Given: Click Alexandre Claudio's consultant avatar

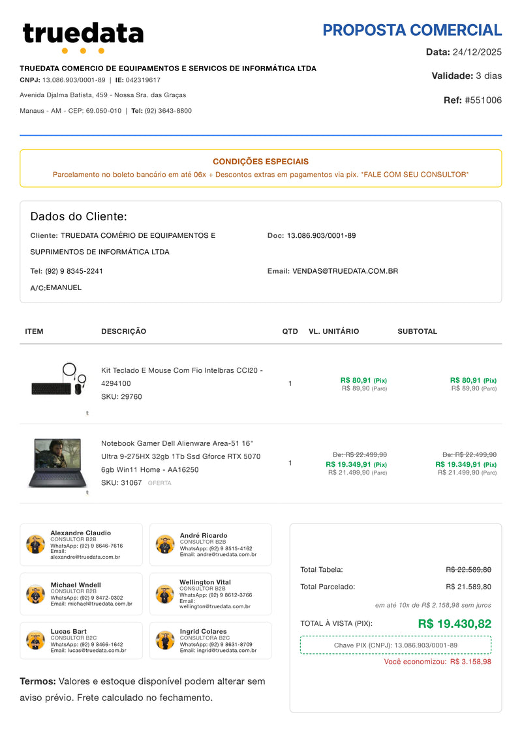Looking at the screenshot, I should pos(35,544).
